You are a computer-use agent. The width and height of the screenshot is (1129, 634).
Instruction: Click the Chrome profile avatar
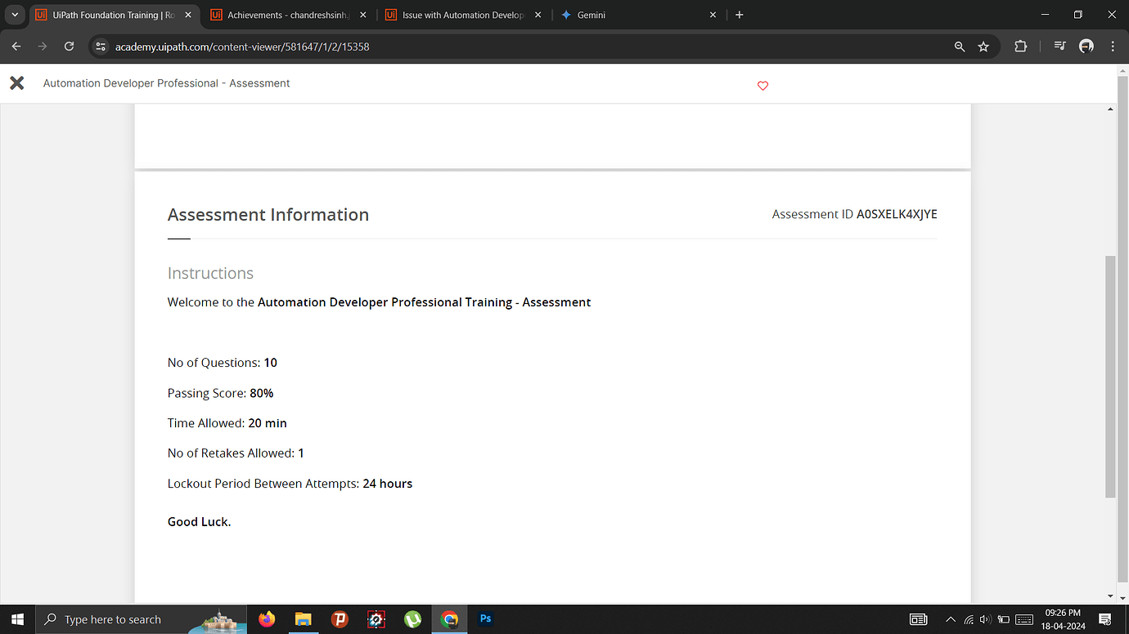click(1086, 47)
